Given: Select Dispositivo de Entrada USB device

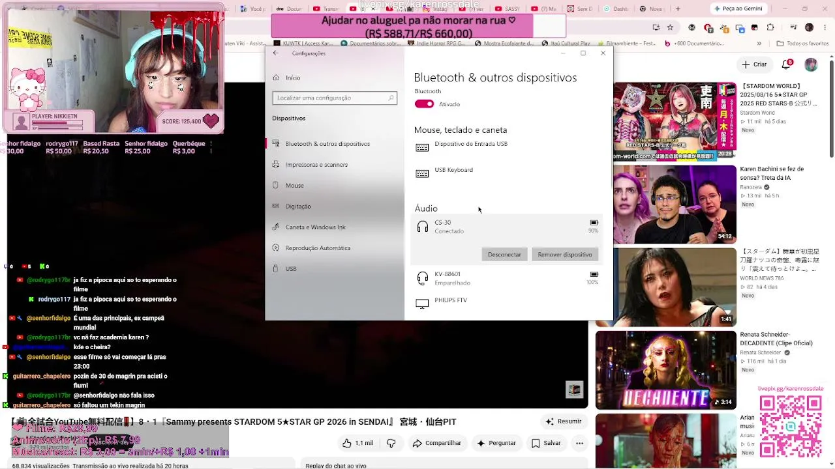Looking at the screenshot, I should [506, 148].
